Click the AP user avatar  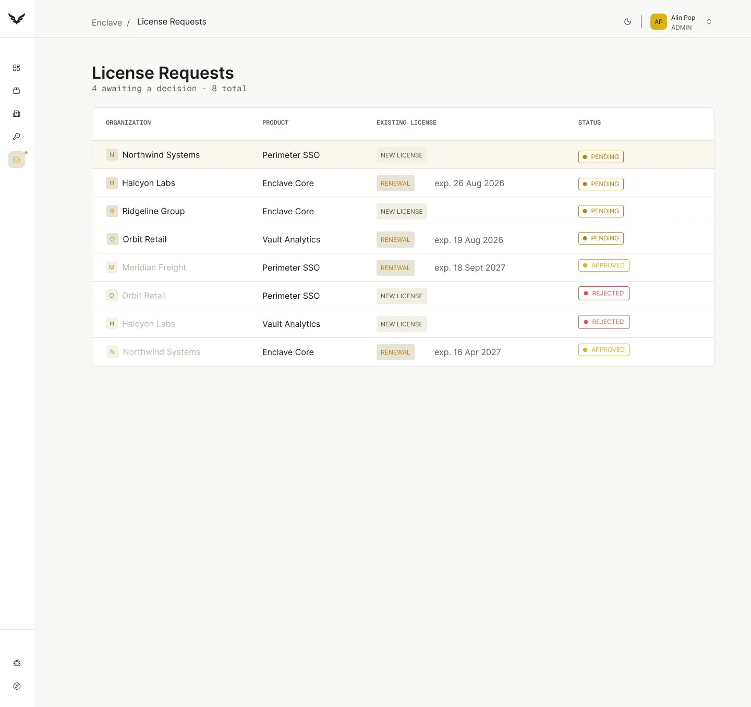659,22
